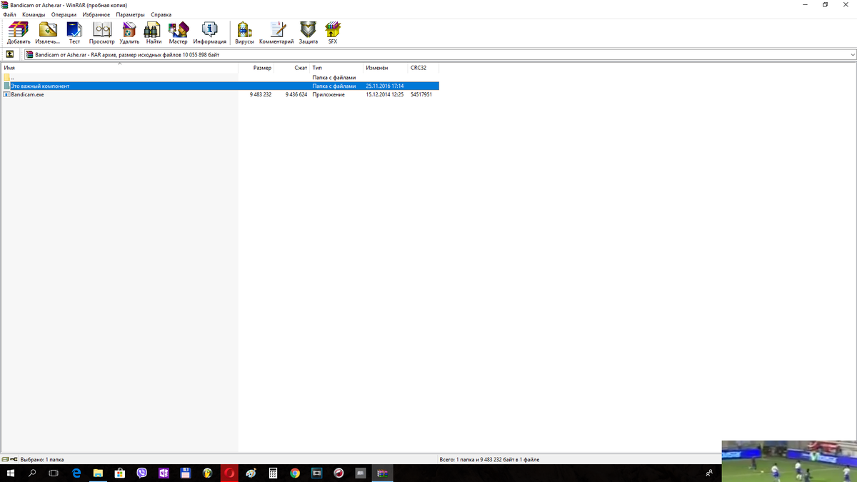Screen dimensions: 857x482
Task: Sort by the Имя column header
Action: (119, 68)
